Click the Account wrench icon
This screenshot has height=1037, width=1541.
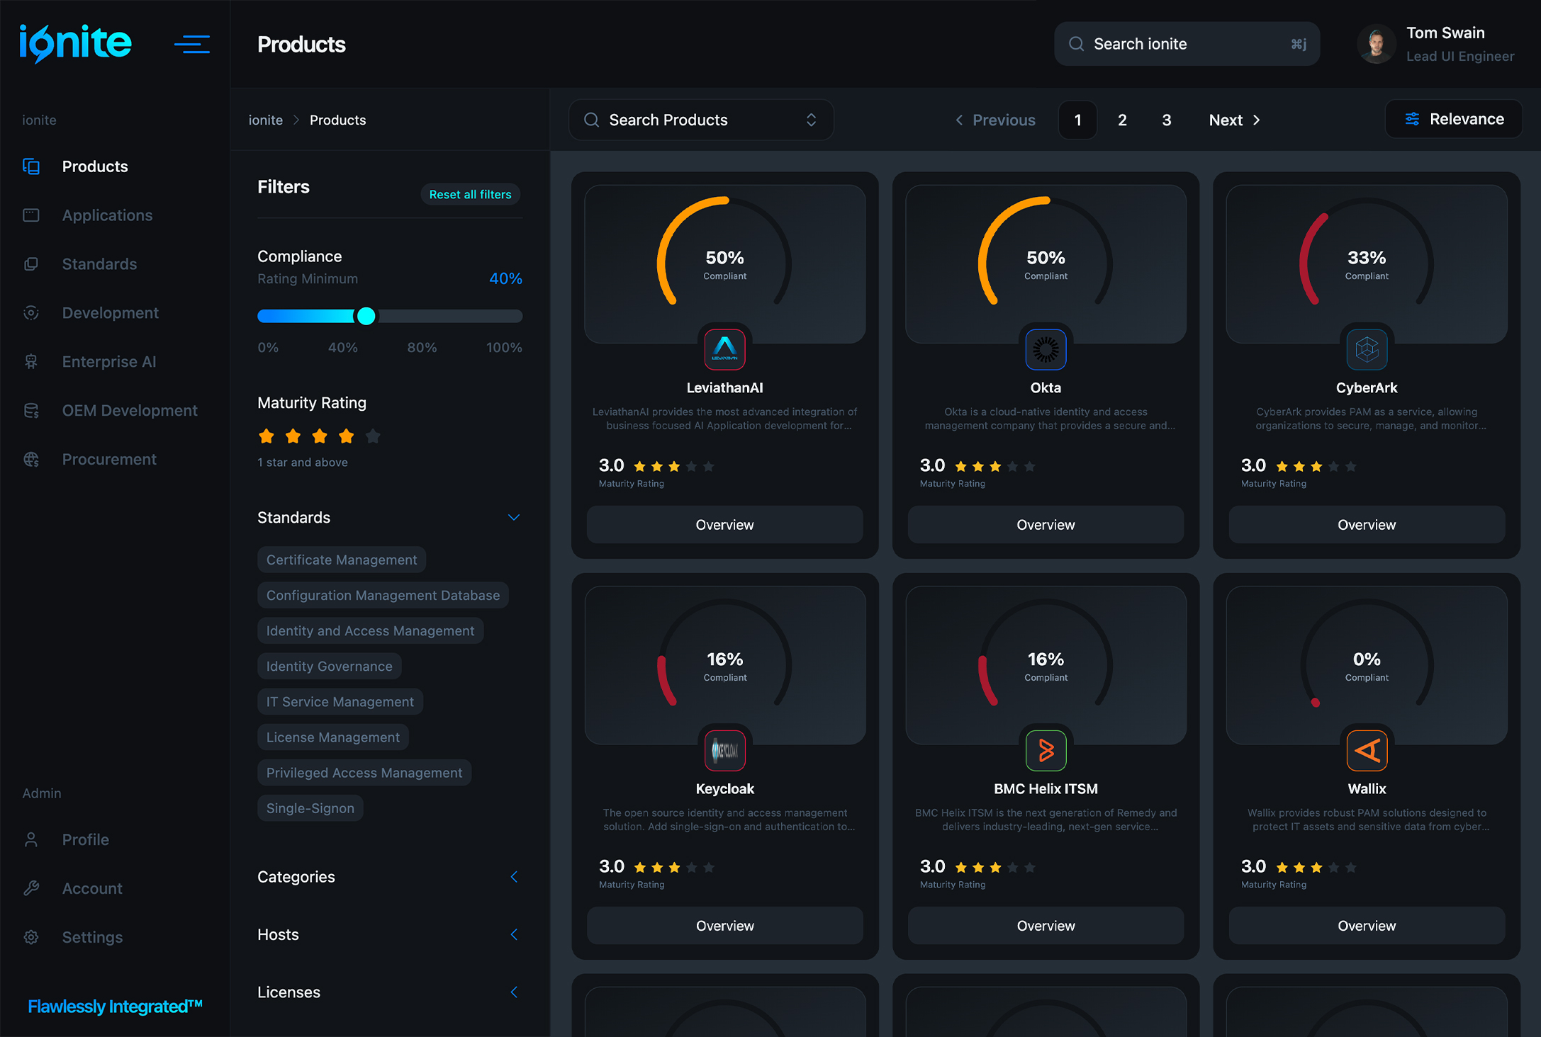click(31, 888)
